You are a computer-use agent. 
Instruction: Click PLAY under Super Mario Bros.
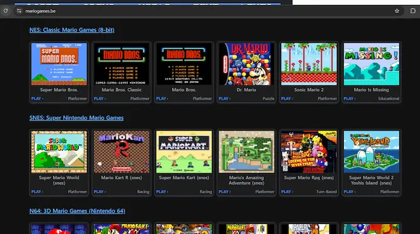(x=37, y=98)
